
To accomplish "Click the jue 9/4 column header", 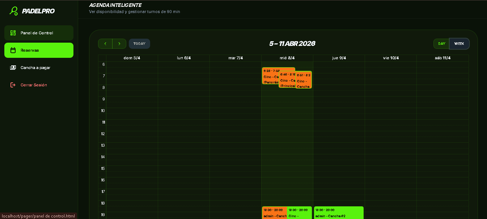I will (x=339, y=58).
